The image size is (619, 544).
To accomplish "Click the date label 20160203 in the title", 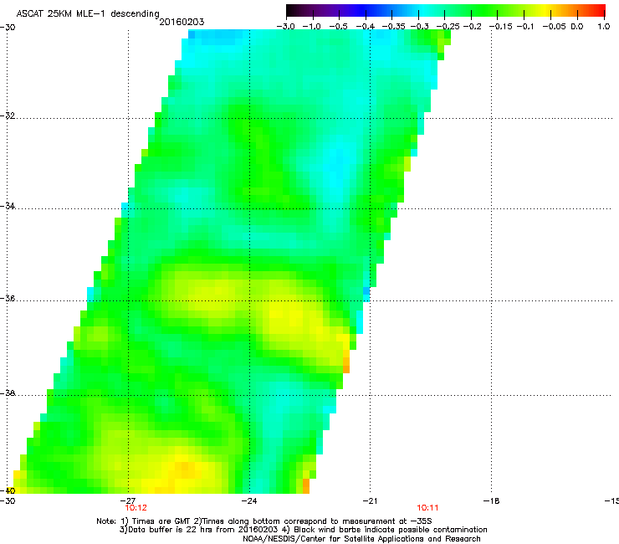I will point(182,22).
